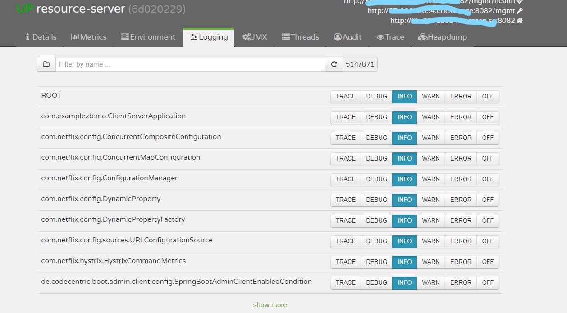Set ROOT logger to ERROR
The image size is (567, 313).
pyautogui.click(x=461, y=97)
